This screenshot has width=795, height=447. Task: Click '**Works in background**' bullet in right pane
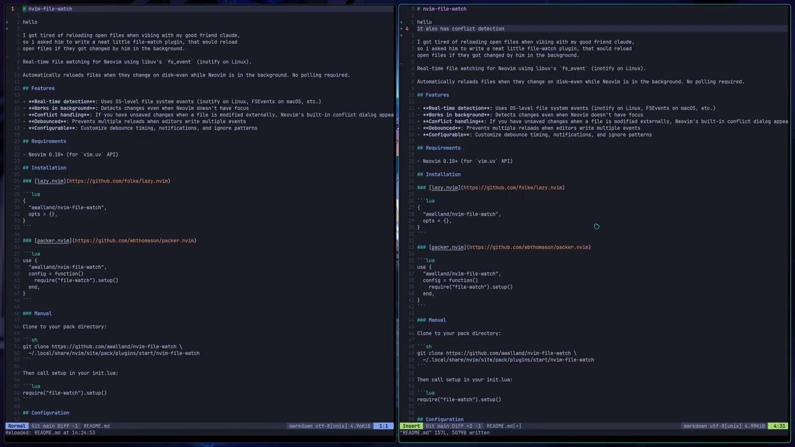[530, 115]
